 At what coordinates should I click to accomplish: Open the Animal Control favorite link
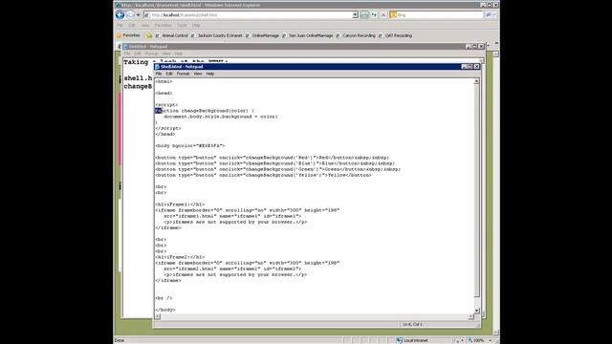(172, 35)
